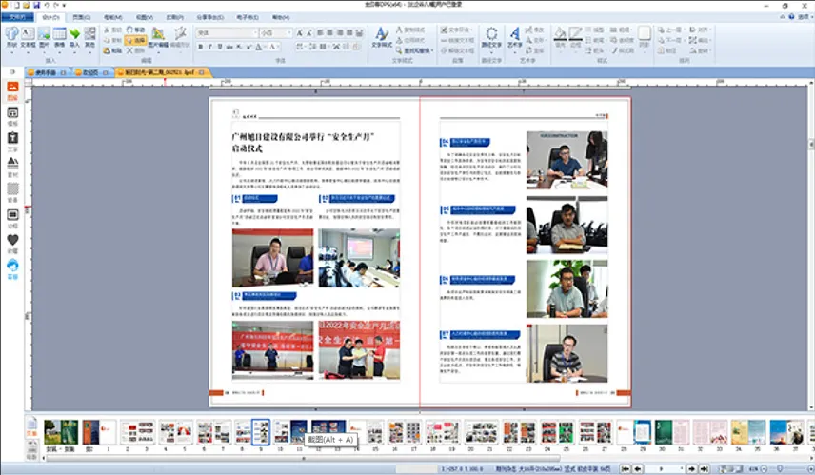Select page 9 thumbnail in page strip
815x475 pixels.
pyautogui.click(x=260, y=431)
